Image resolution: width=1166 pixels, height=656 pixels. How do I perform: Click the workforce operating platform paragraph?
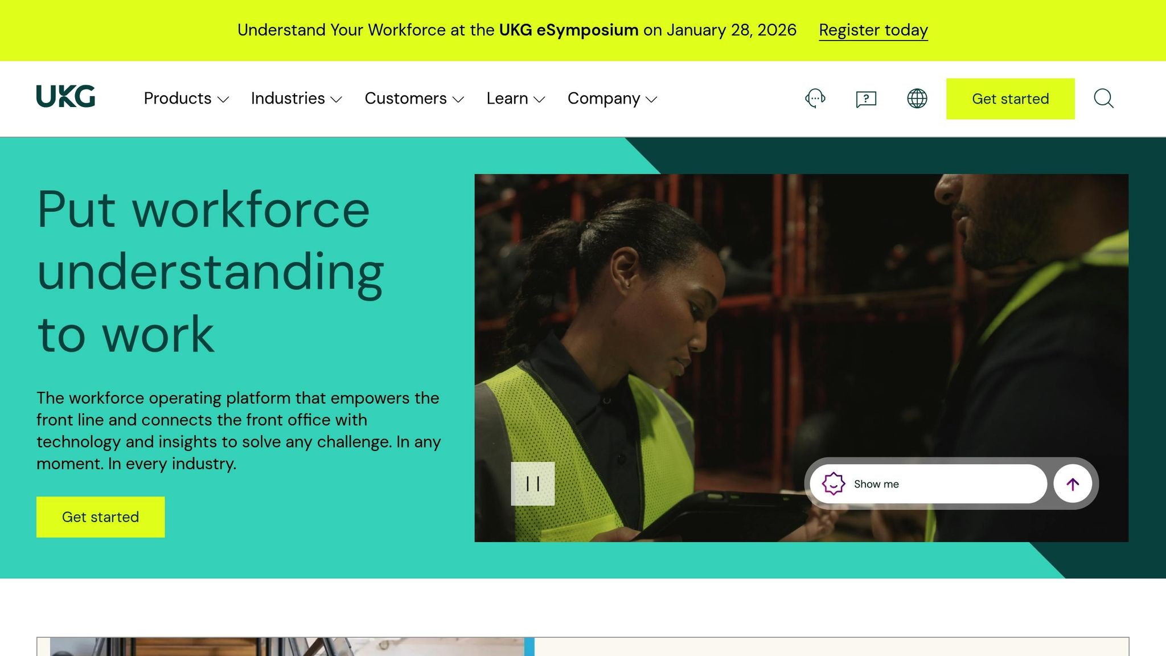coord(239,430)
